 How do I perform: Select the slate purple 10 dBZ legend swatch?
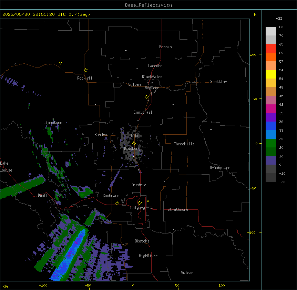click(x=271, y=160)
